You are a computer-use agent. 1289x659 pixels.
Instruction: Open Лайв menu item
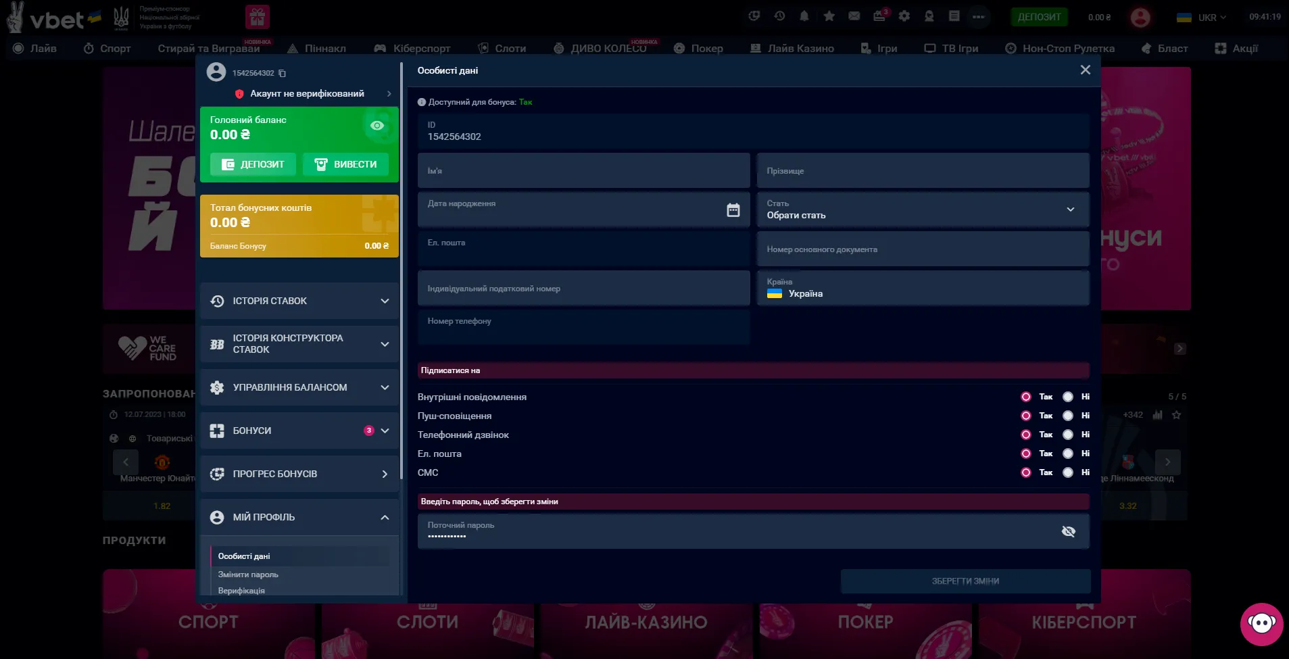(x=35, y=49)
